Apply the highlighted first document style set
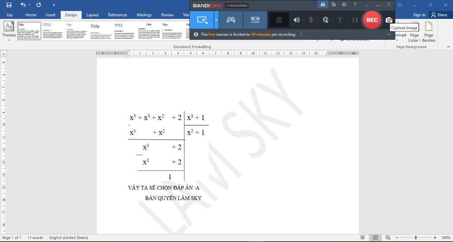Screen dimensions: 453x242 30,31
